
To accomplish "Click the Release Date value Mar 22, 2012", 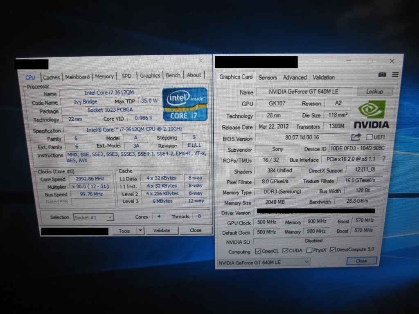I will [x=273, y=127].
